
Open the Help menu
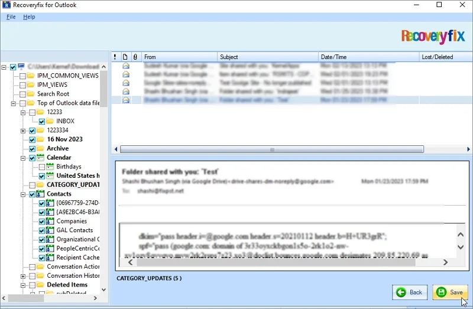point(29,17)
